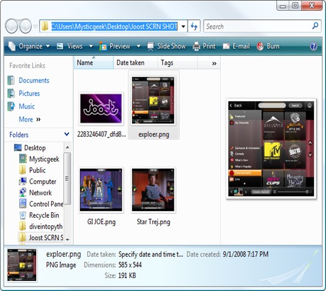This screenshot has width=326, height=291.
Task: Click the folder tree scroll down arrow
Action: 67,240
